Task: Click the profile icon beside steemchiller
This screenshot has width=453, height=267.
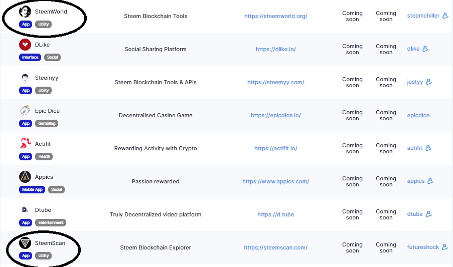Action: tap(444, 16)
